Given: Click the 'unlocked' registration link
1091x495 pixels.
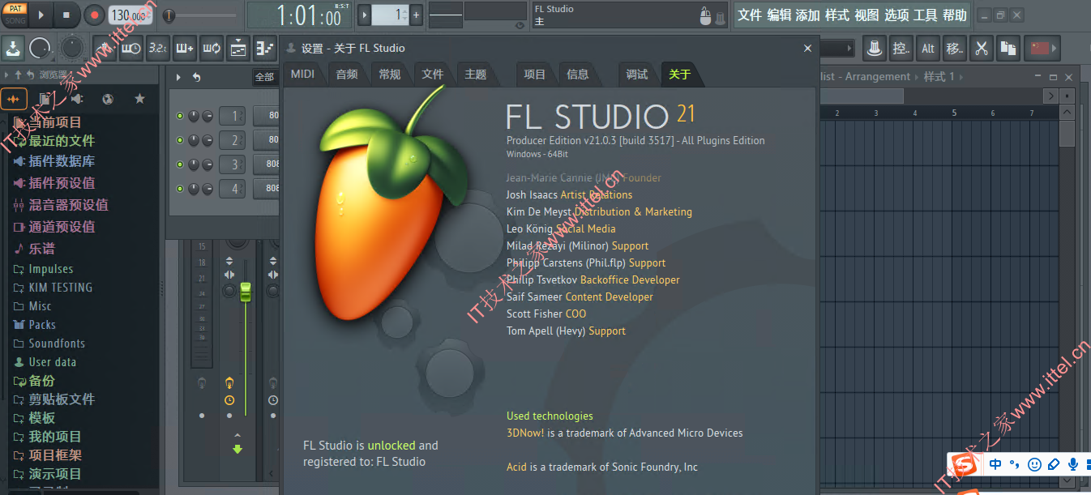Looking at the screenshot, I should point(391,445).
